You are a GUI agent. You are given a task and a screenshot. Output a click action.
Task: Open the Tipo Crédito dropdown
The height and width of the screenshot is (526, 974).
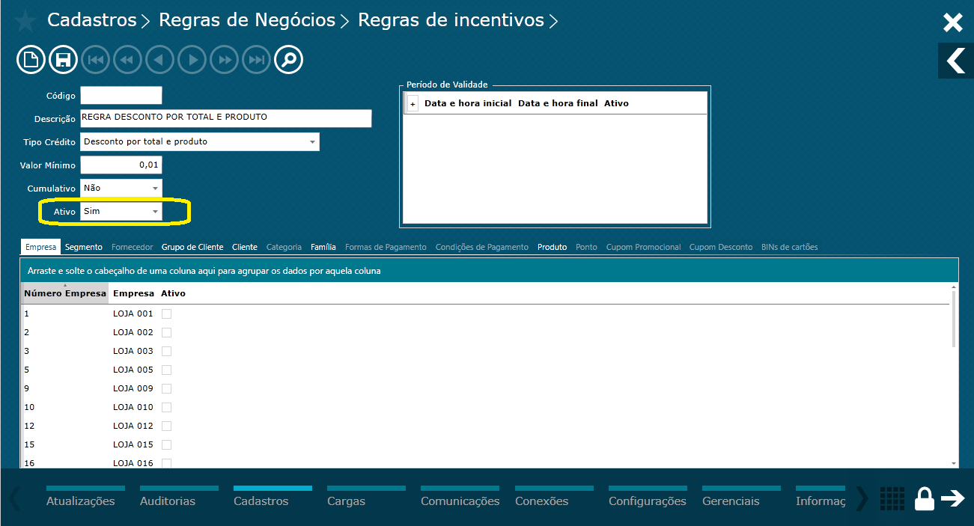click(x=312, y=141)
